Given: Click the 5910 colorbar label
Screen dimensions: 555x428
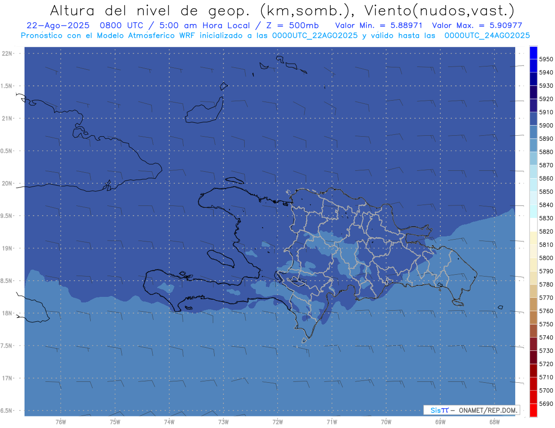Looking at the screenshot, I should coord(546,112).
